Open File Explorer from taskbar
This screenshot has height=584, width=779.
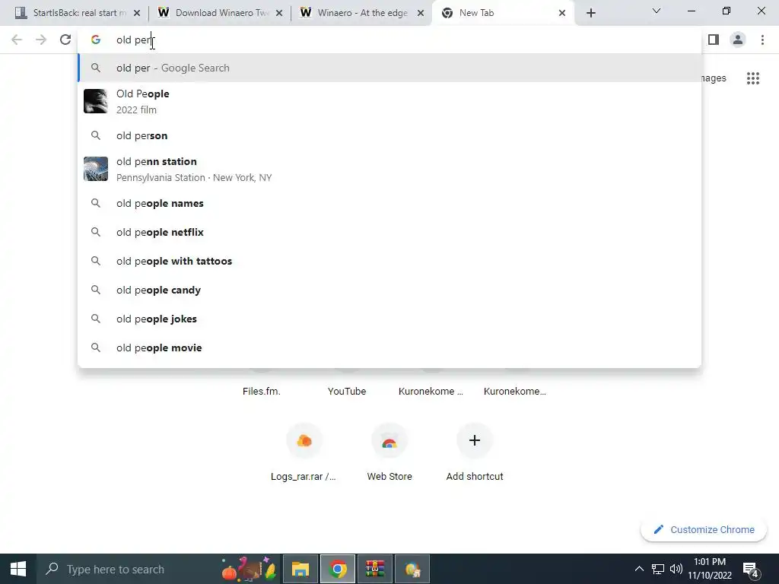click(x=300, y=569)
